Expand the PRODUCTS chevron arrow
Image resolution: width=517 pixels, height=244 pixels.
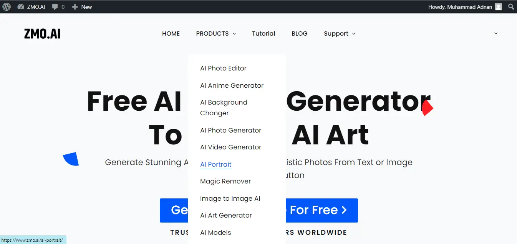(x=234, y=34)
